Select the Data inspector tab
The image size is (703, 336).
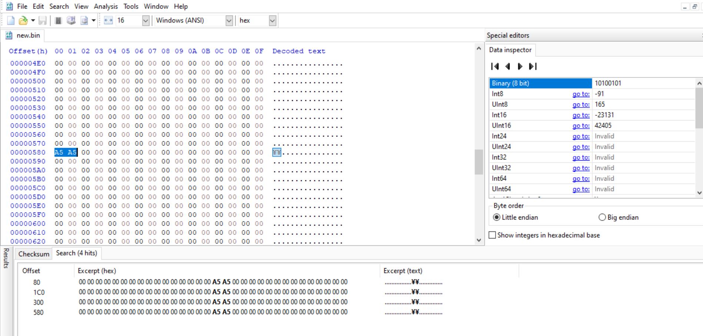coord(510,50)
